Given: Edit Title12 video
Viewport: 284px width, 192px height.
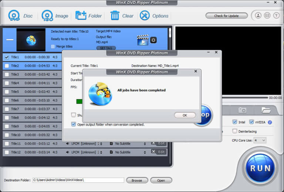Looking at the screenshot, I should click(159, 152).
